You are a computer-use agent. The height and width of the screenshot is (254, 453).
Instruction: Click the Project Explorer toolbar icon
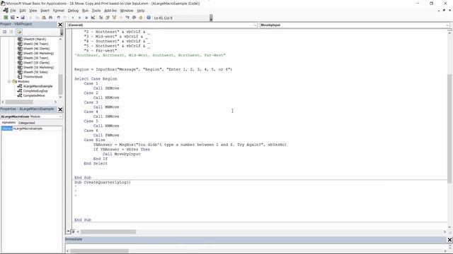pos(101,18)
